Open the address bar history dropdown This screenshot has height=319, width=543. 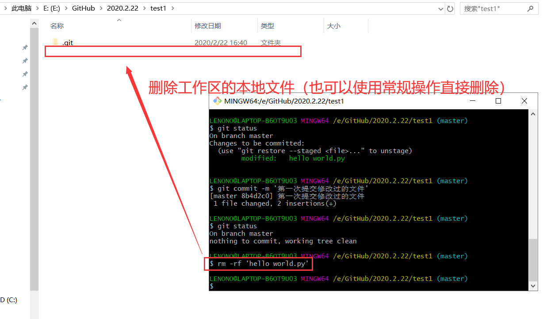coord(440,8)
